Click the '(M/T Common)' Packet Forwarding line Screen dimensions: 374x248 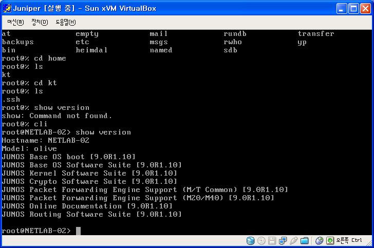pyautogui.click(x=145, y=189)
